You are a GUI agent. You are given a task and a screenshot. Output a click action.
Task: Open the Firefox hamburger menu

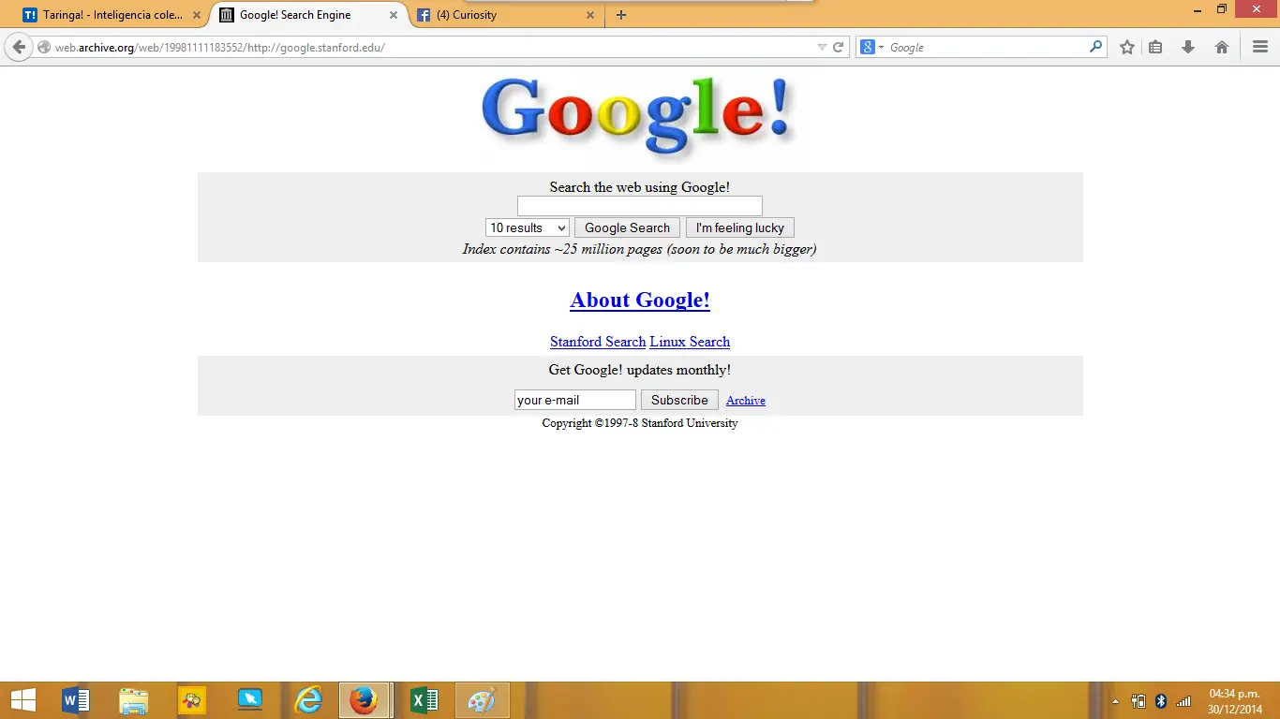coord(1260,47)
